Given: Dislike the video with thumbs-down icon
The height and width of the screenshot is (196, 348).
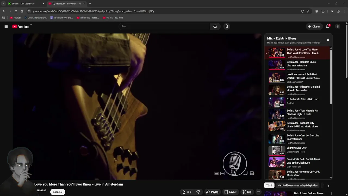Looking at the screenshot, I should (x=198, y=192).
